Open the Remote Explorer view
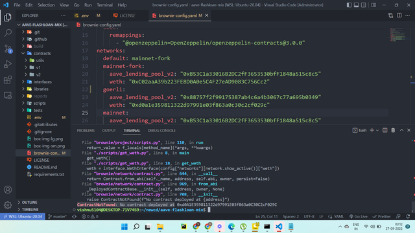This screenshot has width=415, height=233. pyautogui.click(x=8, y=95)
